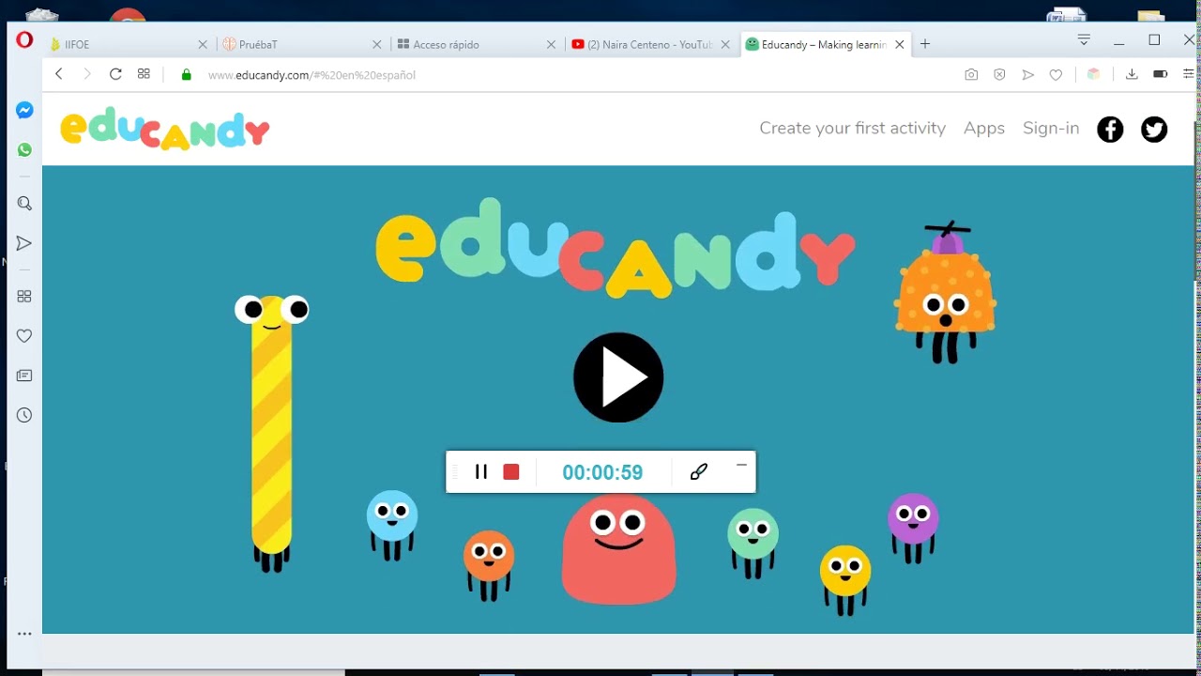Open Messenger in the Opera sidebar
The image size is (1201, 676).
24,110
